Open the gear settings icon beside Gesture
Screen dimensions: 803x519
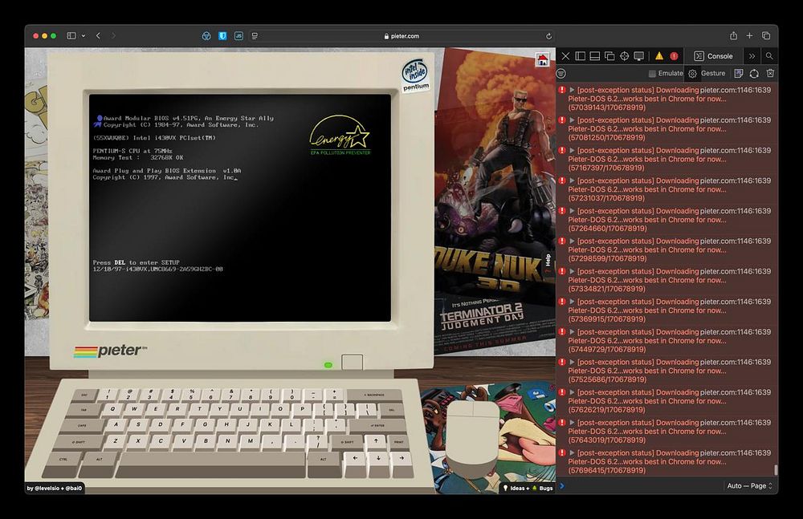point(692,74)
